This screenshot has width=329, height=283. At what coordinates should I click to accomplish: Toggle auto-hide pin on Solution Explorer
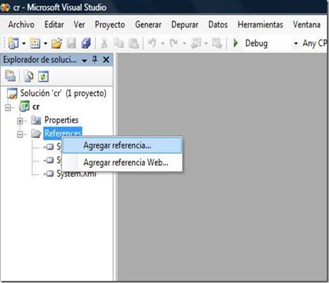(95, 60)
